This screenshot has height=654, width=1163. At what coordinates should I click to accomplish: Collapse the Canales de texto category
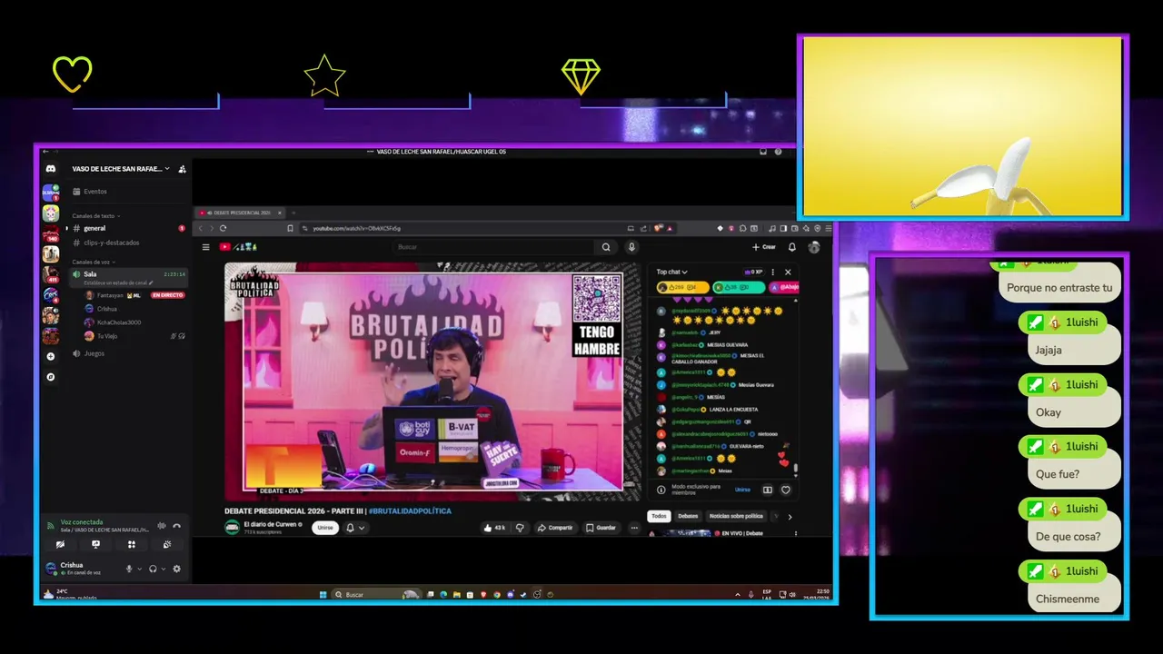(x=95, y=216)
